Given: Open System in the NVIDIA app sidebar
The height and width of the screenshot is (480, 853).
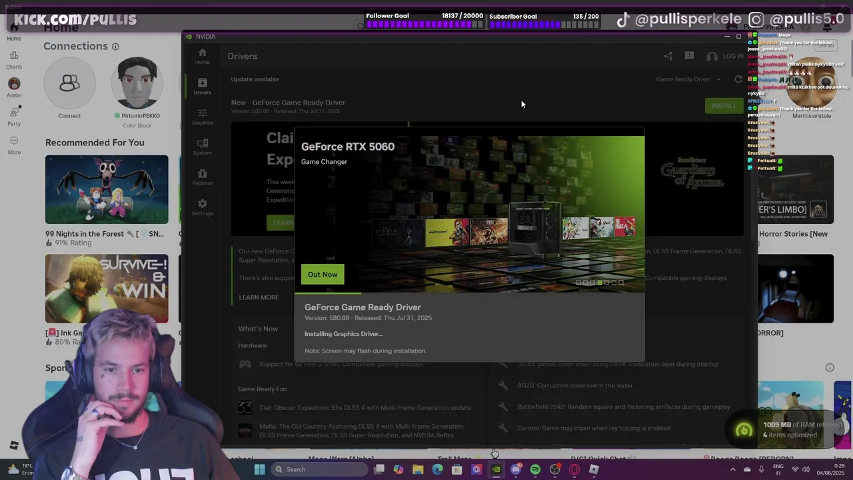Looking at the screenshot, I should coord(202,147).
